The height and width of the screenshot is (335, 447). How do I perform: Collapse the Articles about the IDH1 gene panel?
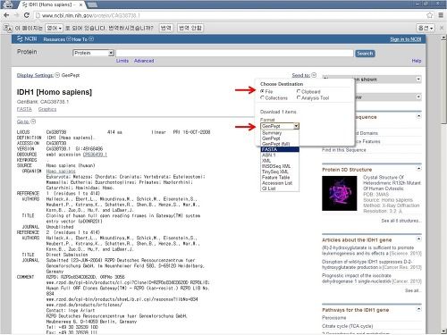pos(418,239)
